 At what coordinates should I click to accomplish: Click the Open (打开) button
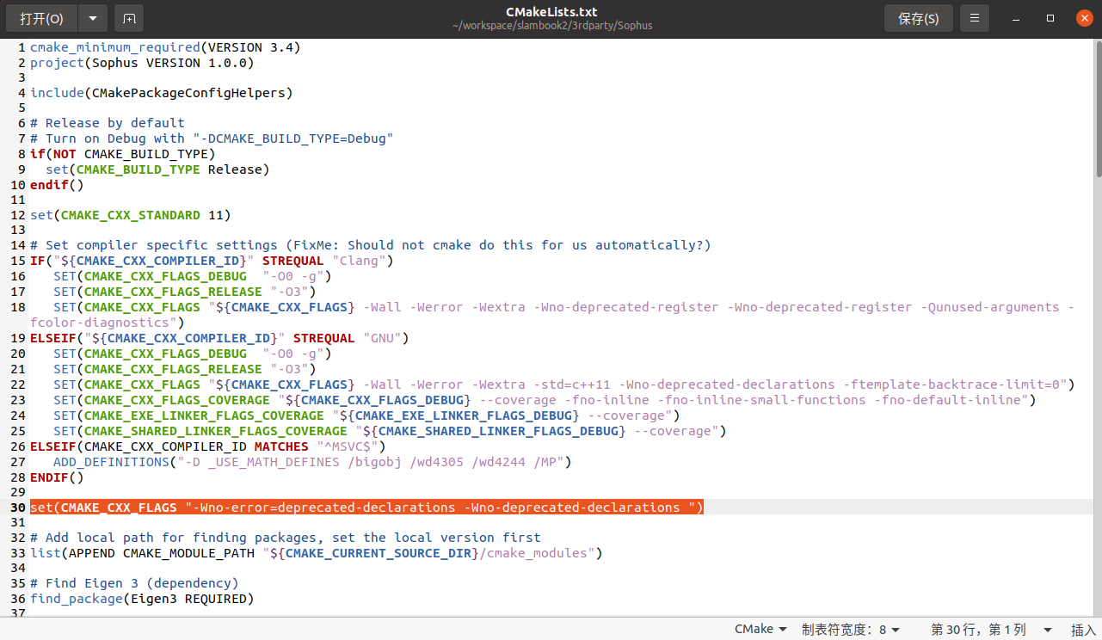coord(42,18)
